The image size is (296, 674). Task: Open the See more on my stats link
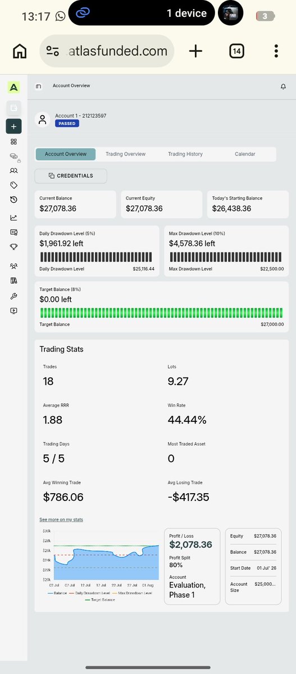click(61, 520)
